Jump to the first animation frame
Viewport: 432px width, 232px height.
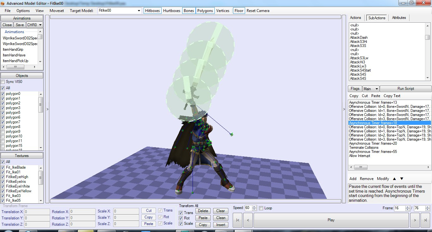(x=238, y=220)
